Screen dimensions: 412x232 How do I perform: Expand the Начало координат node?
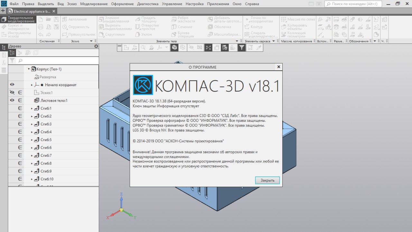point(32,85)
